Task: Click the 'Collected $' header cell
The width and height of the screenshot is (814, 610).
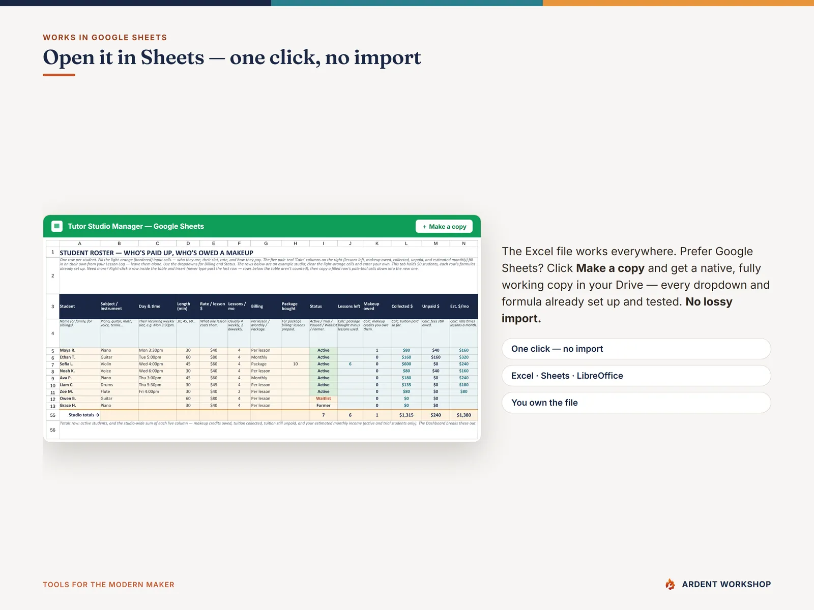Action: 406,307
